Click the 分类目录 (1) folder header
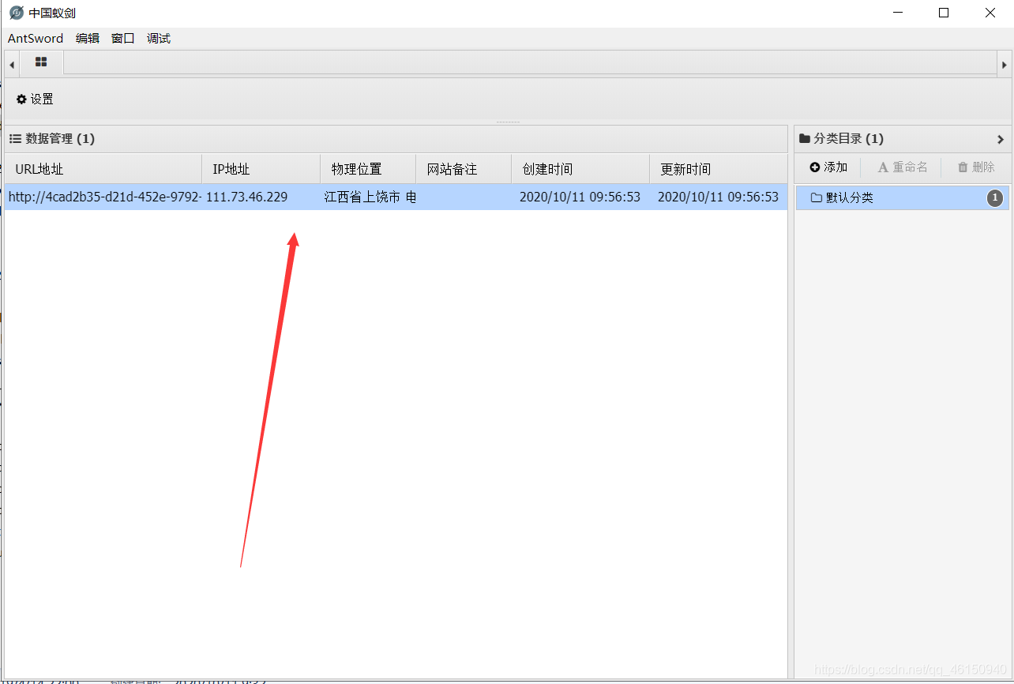Screen dimensions: 1014x684 click(841, 138)
